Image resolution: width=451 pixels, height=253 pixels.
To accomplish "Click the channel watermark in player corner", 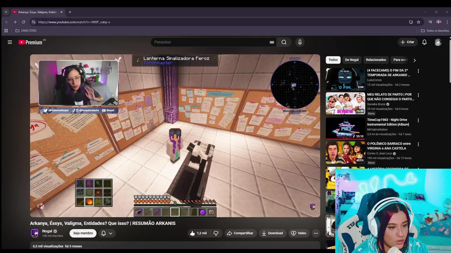I will 313,207.
